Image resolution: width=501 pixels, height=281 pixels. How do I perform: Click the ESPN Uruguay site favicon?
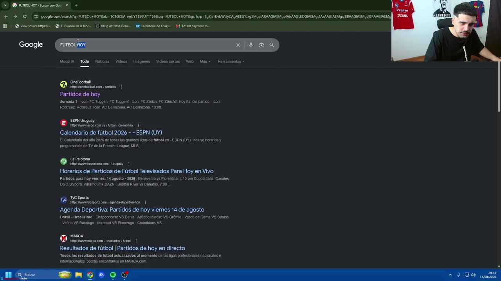coord(63,123)
